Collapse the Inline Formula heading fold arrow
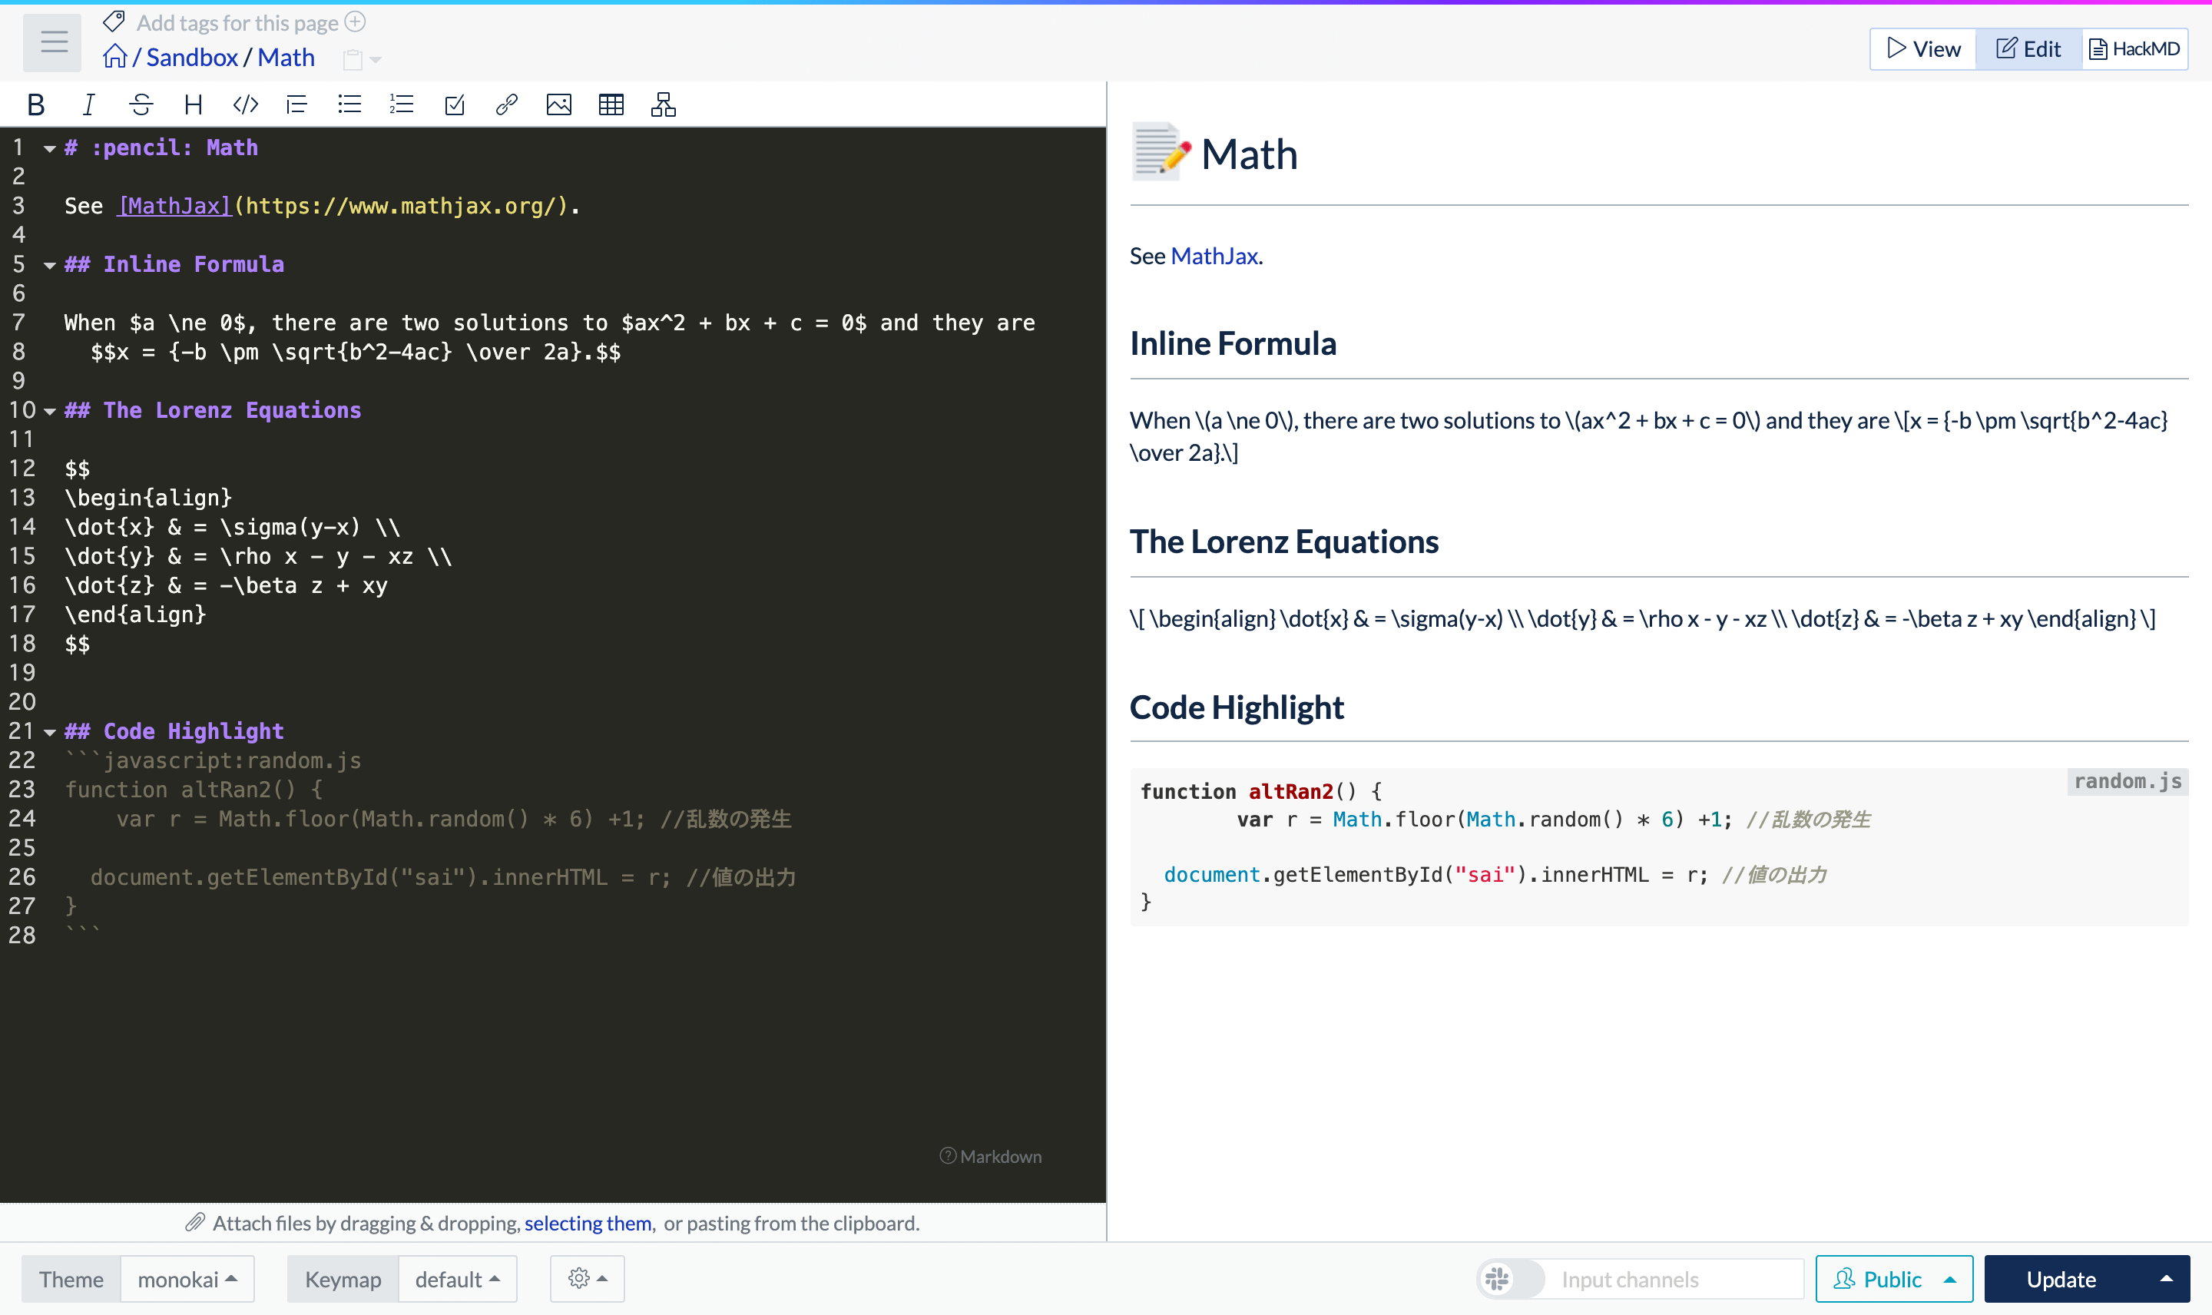The height and width of the screenshot is (1315, 2212). [50, 265]
